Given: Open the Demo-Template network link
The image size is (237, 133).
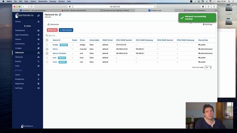Looking at the screenshot, I should pos(59,53).
